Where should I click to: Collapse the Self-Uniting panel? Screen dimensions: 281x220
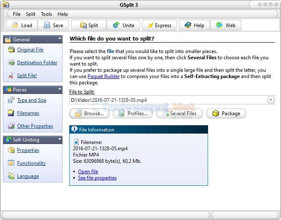(x=60, y=139)
